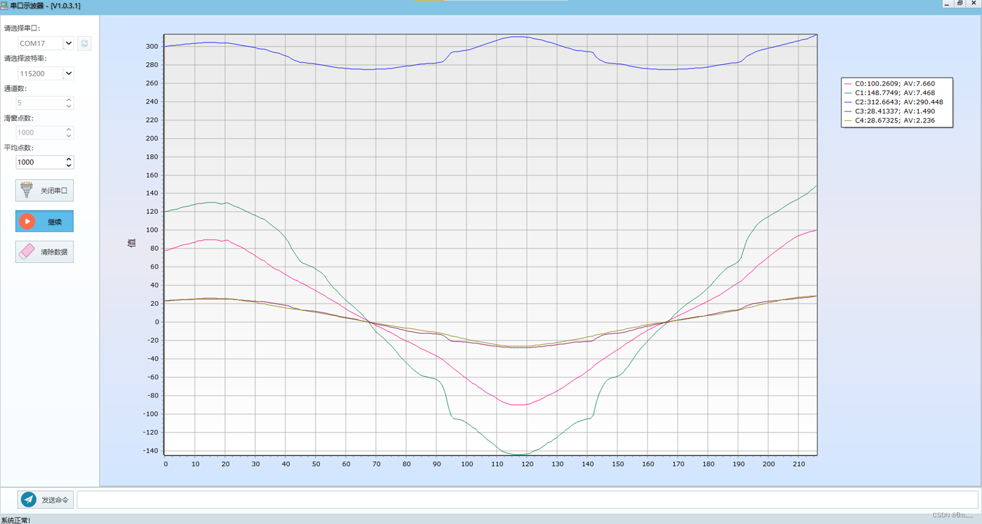This screenshot has height=524, width=982.
Task: Click the 清除数据 clear data button
Action: [x=44, y=252]
